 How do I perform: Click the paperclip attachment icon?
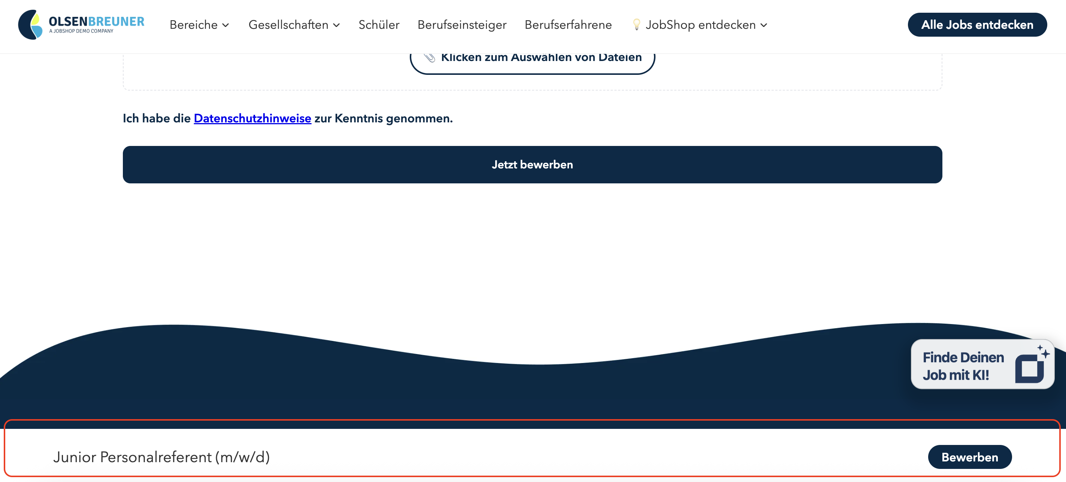pos(429,58)
